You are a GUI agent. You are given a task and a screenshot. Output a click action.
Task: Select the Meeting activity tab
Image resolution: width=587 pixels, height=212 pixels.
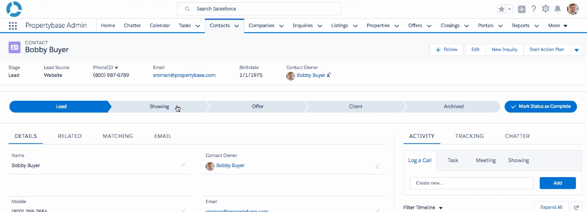tap(486, 161)
